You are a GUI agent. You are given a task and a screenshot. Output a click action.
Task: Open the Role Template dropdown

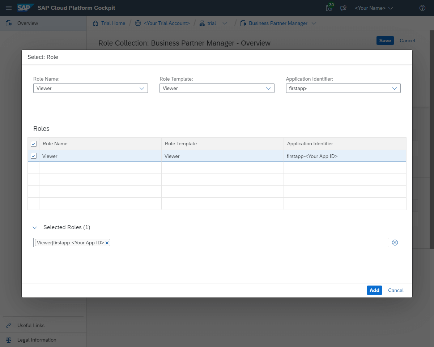click(x=268, y=88)
